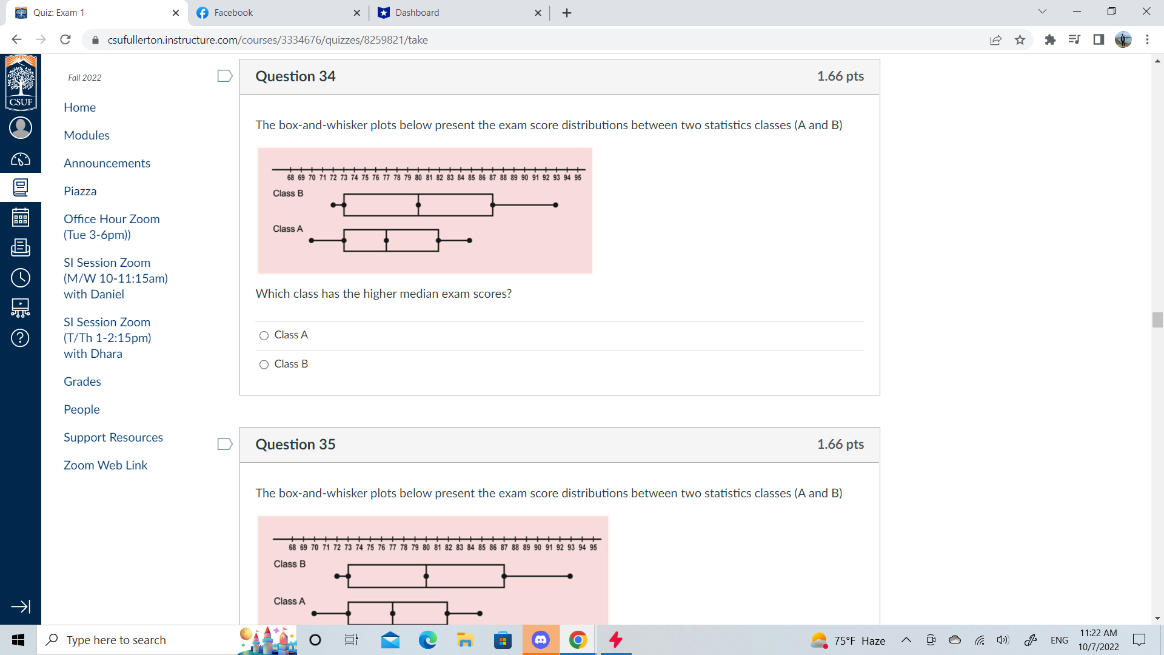The image size is (1164, 655).
Task: Select Class A for Question 34
Action: (264, 335)
